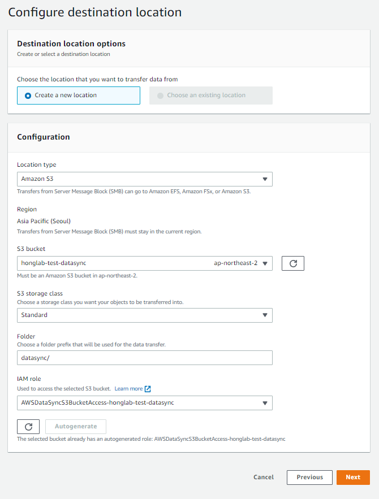Open the Amazon S3 location type dropdown
Viewport: 379px width, 499px height.
tap(145, 179)
